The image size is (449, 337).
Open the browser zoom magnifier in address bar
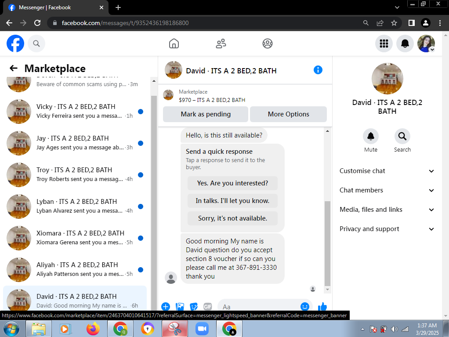[366, 23]
